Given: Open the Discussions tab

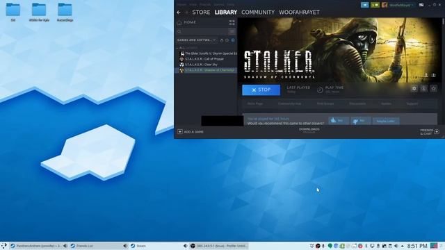Looking at the screenshot, I should click(x=357, y=103).
